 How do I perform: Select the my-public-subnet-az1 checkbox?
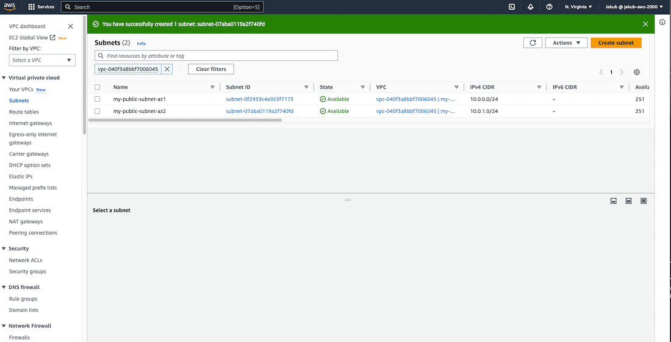(x=98, y=99)
